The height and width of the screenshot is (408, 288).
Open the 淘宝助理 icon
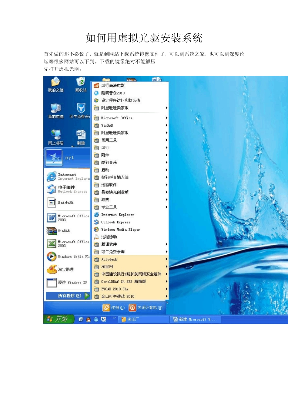(x=52, y=269)
